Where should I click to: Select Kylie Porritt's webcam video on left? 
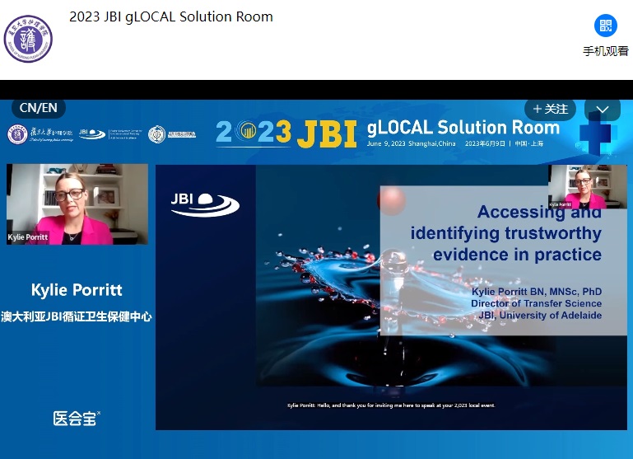tap(77, 204)
